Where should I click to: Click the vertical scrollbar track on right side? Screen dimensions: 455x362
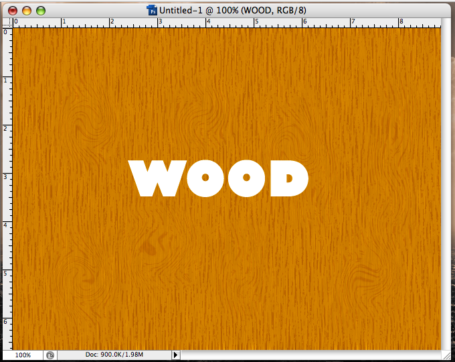click(446, 184)
